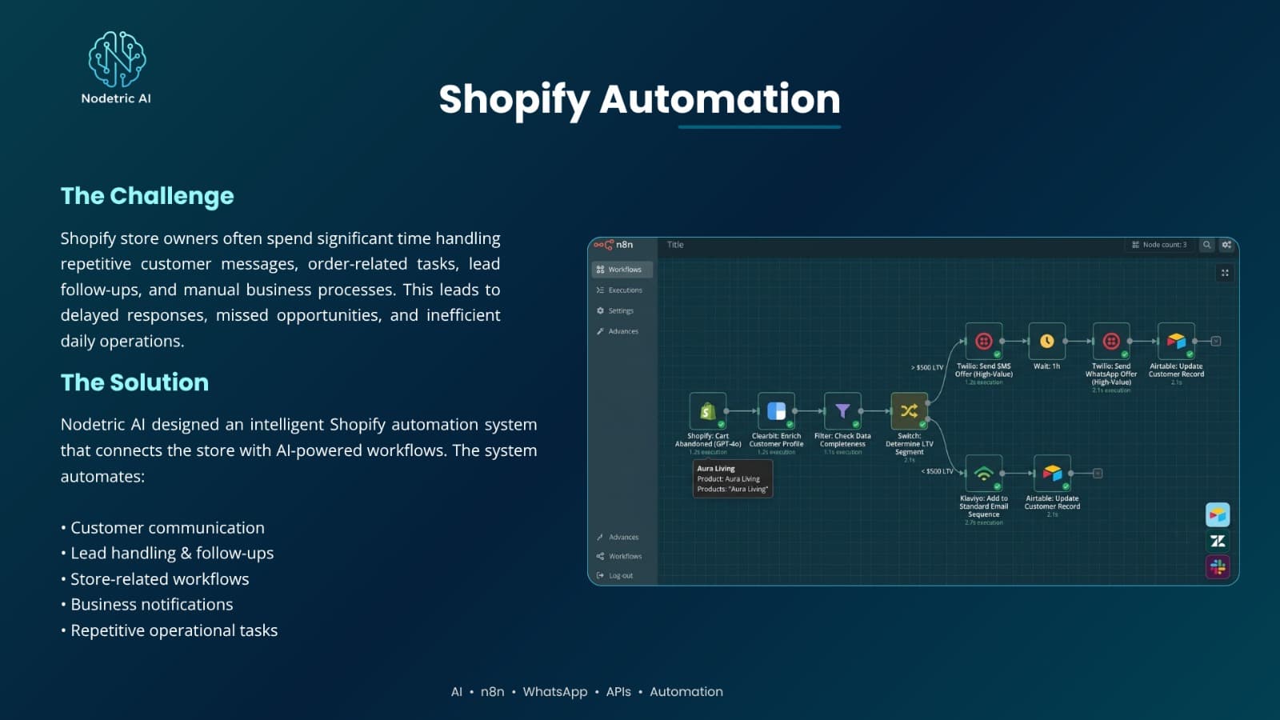This screenshot has width=1280, height=720.
Task: Click the end connector after the WhatsApp-branch Airtable node
Action: point(1216,342)
